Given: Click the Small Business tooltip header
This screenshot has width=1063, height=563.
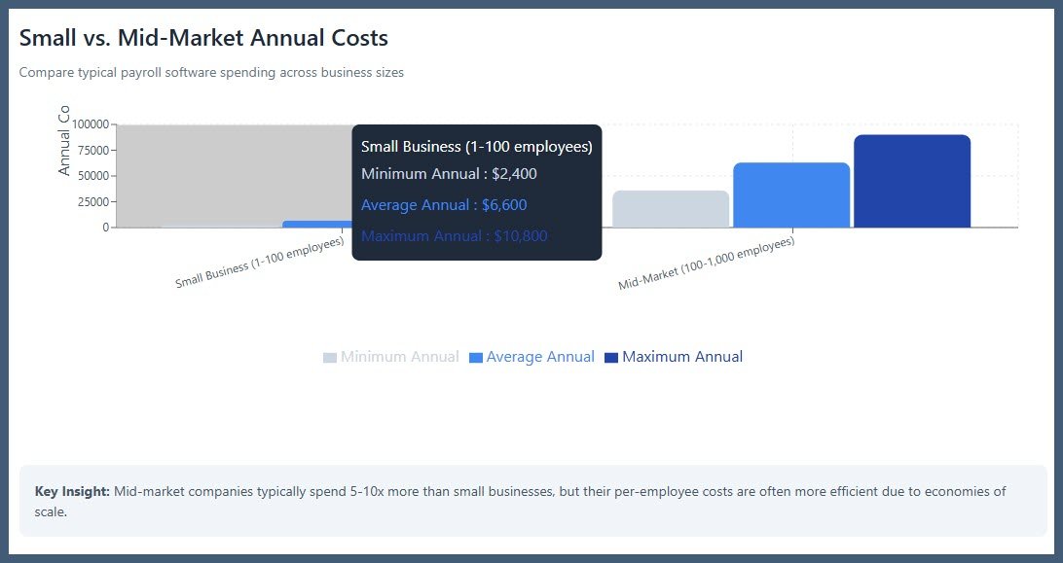Looking at the screenshot, I should pos(478,146).
